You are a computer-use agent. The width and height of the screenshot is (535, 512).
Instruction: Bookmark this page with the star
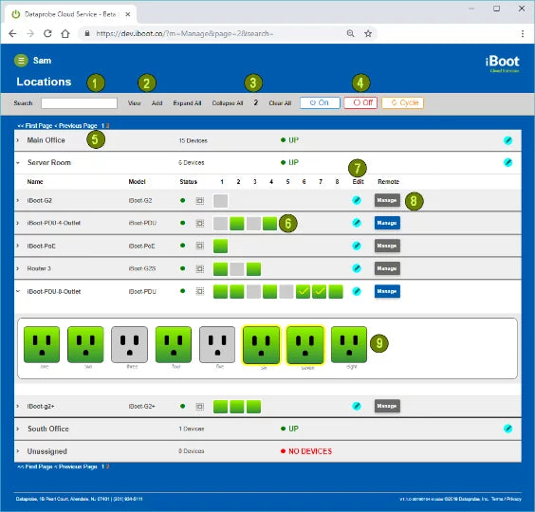click(x=368, y=33)
